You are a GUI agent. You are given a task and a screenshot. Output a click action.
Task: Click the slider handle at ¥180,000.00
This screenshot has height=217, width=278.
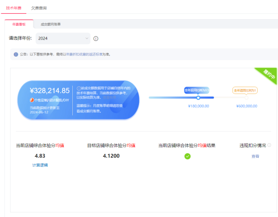click(198, 98)
